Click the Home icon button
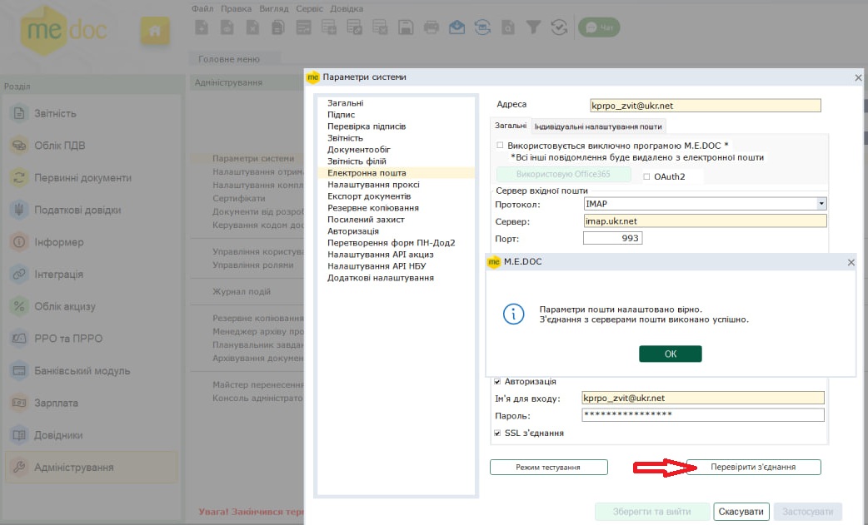 click(x=154, y=31)
